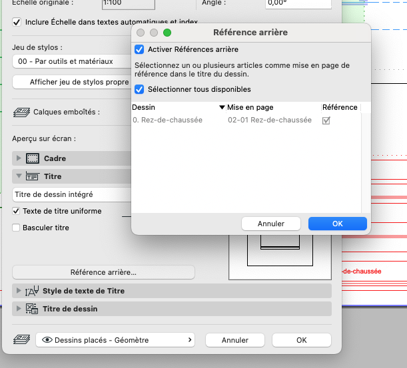
Task: Uncheck Activer Références arrière
Action: [139, 49]
